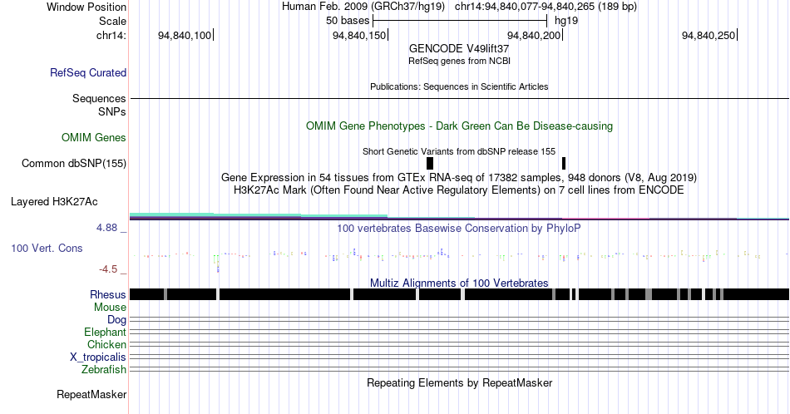The width and height of the screenshot is (790, 414).
Task: Open Layered H3K27Ac track settings label
Action: (54, 201)
